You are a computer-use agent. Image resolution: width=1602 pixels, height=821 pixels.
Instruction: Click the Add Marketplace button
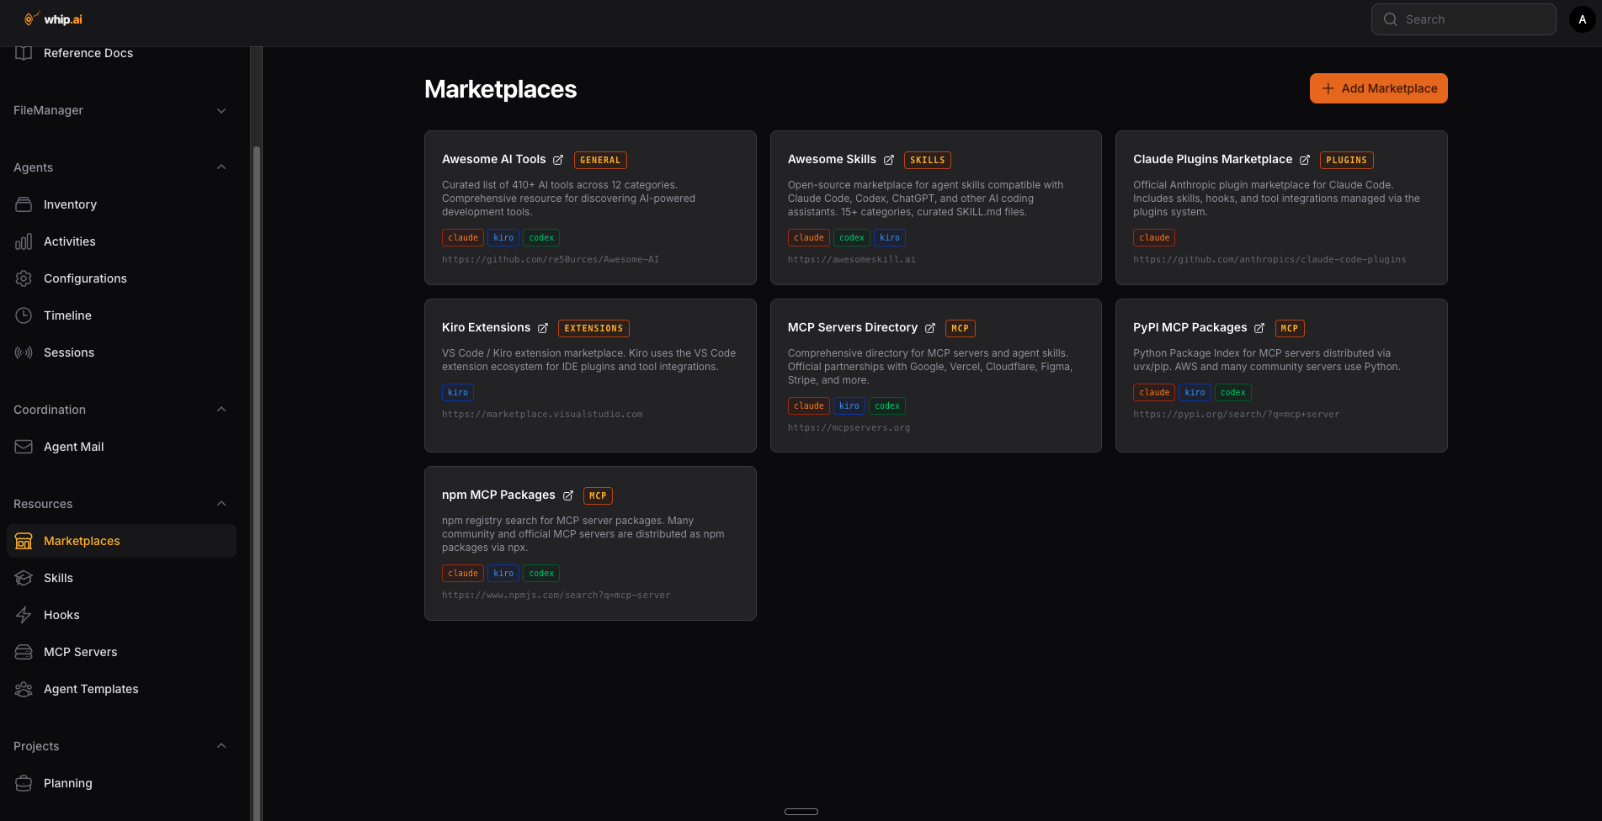tap(1378, 88)
